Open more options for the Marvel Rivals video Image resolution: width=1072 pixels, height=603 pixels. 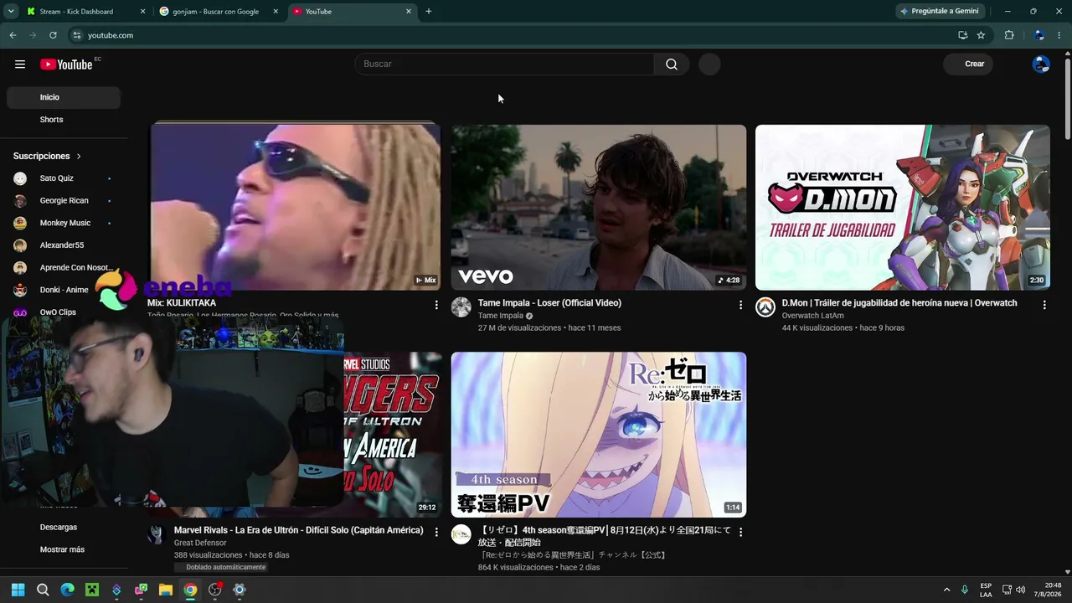(436, 533)
